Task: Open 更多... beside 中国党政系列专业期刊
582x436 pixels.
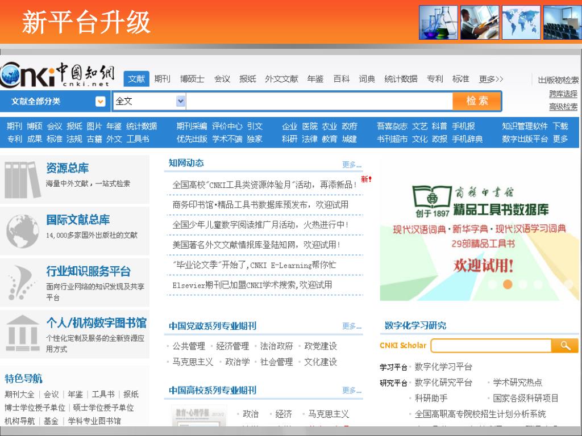Action: pyautogui.click(x=351, y=326)
